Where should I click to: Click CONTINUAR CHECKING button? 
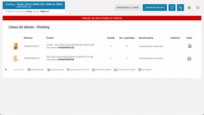click(155, 8)
